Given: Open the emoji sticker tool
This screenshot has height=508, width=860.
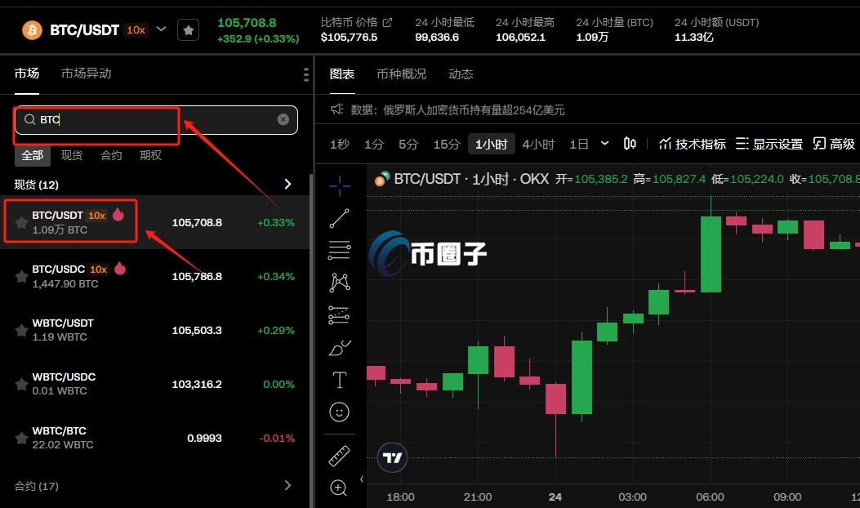Looking at the screenshot, I should 339,412.
